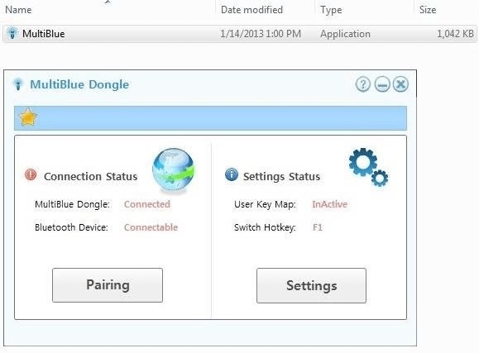Viewport: 479px width, 353px height.
Task: Click the blue gears settings icon
Action: click(x=368, y=167)
